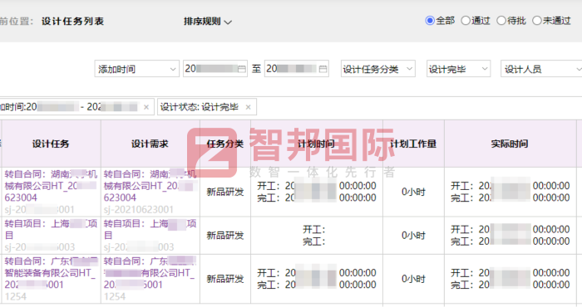Open 上海 project link in 设计需求 column
Image resolution: width=582 pixels, height=307 pixels.
point(150,229)
